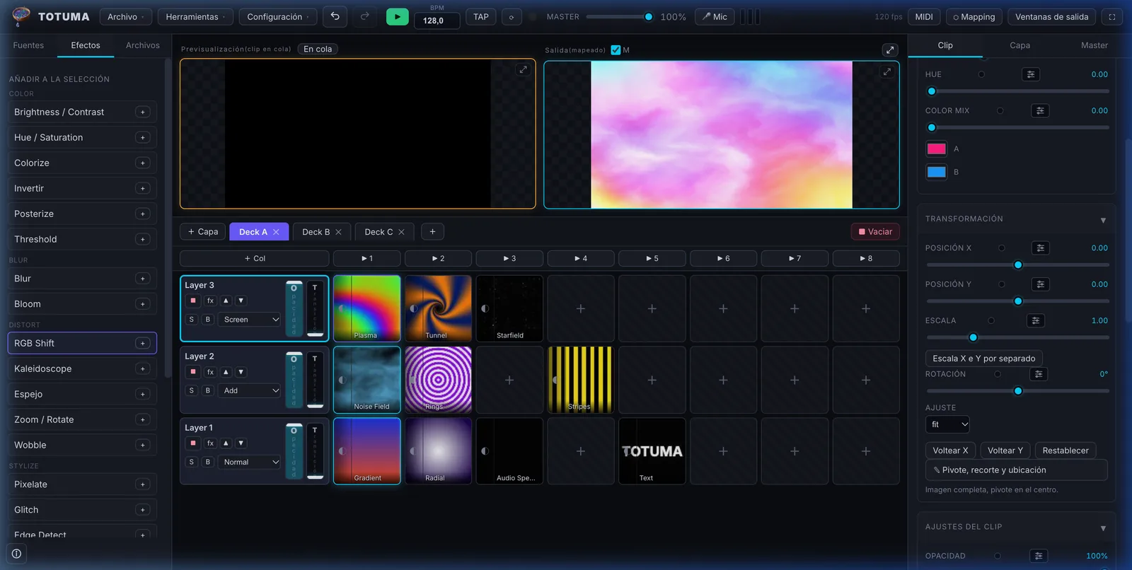Open the Layer 2 blend mode dropdown (Add)
Screen dimensions: 1132x570
250,390
